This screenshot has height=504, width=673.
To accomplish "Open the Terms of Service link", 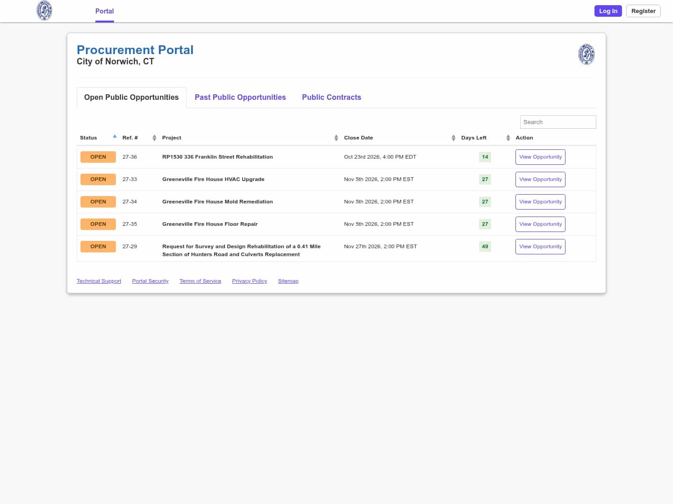I will [x=200, y=281].
